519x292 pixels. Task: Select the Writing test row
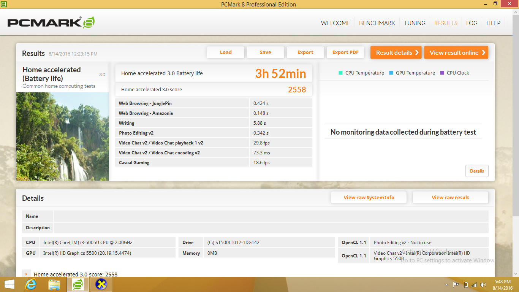click(x=214, y=123)
